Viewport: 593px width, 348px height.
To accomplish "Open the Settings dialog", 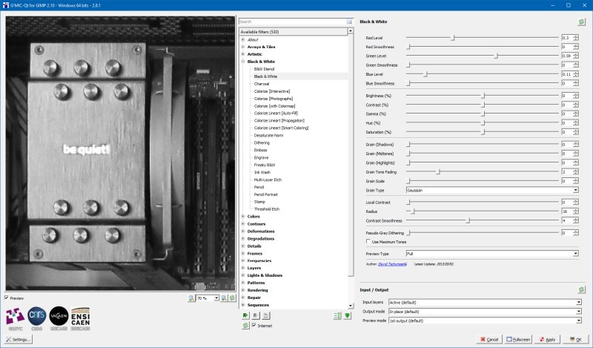I will 19,340.
